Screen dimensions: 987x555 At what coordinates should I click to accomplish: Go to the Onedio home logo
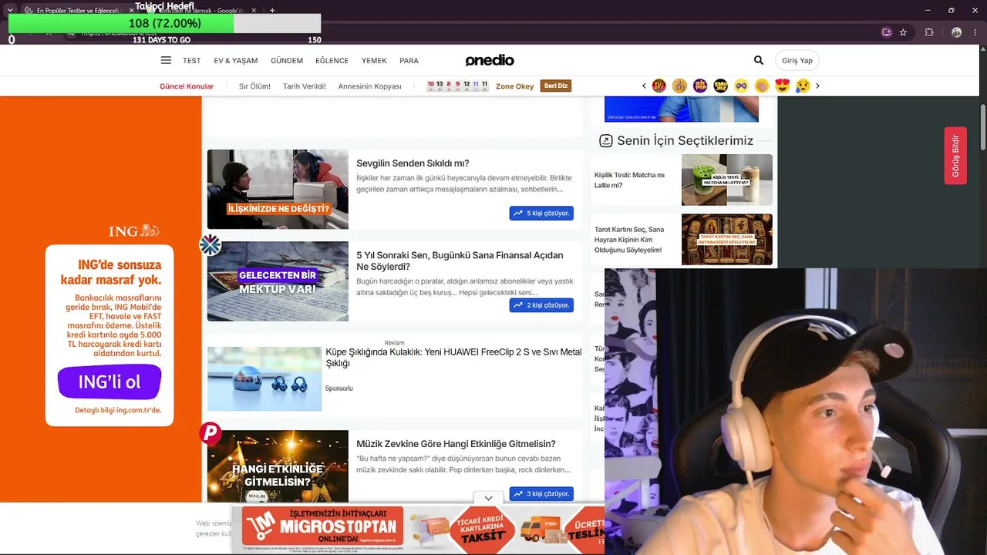click(x=490, y=61)
